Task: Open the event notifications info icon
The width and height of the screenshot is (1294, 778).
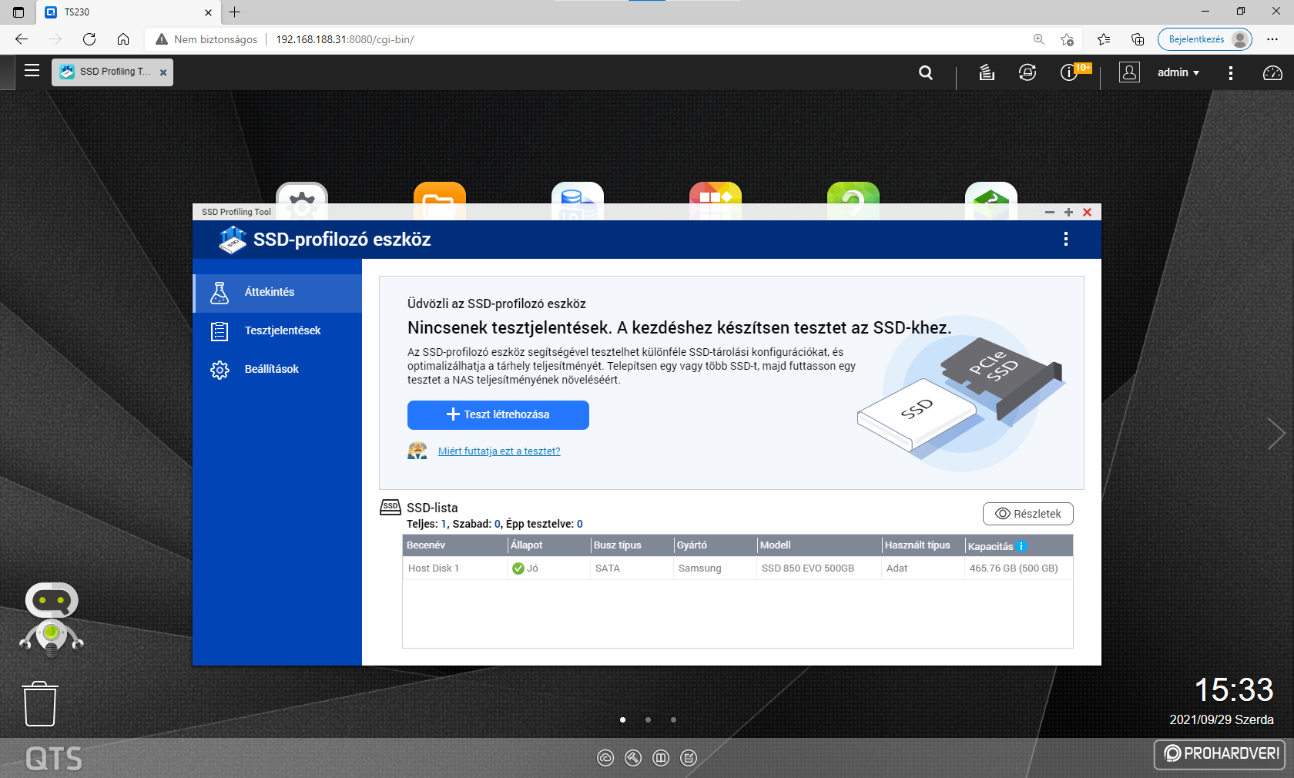Action: click(x=1069, y=72)
